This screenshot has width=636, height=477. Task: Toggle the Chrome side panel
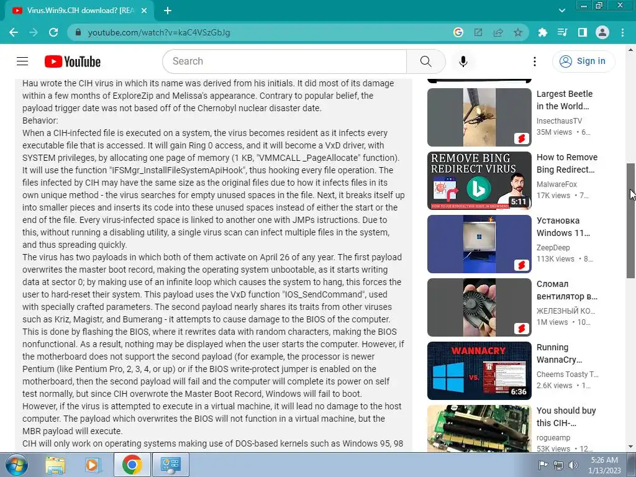tap(583, 32)
